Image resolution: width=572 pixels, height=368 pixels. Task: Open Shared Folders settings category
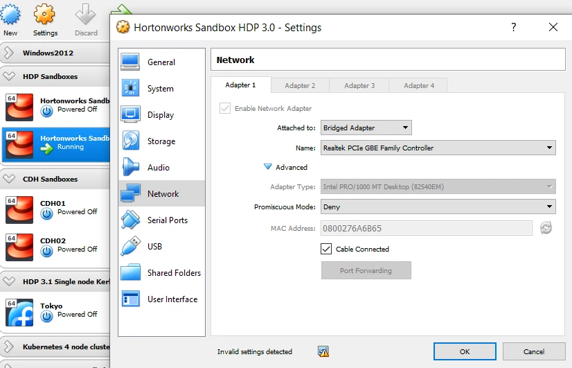click(161, 272)
